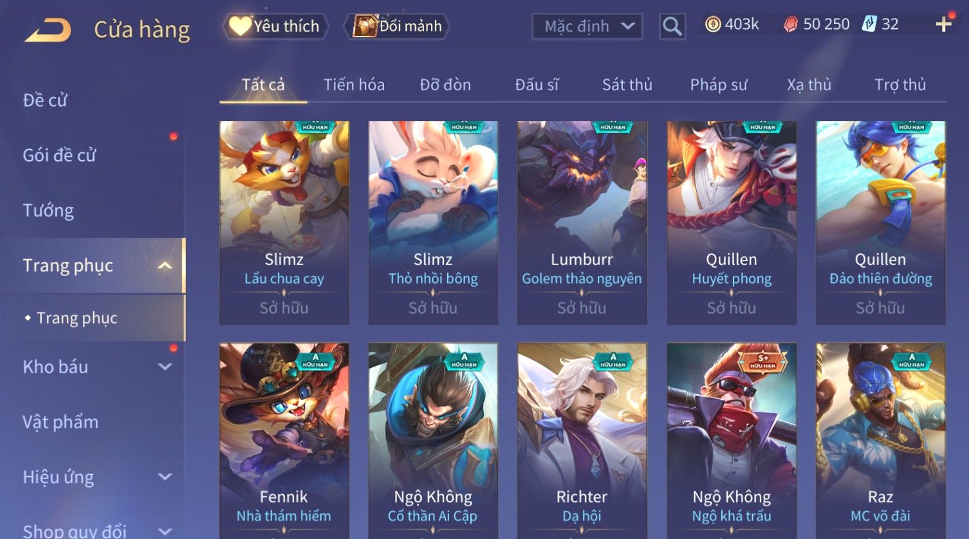Open the Mặc định sort dropdown
The width and height of the screenshot is (969, 539).
point(587,26)
